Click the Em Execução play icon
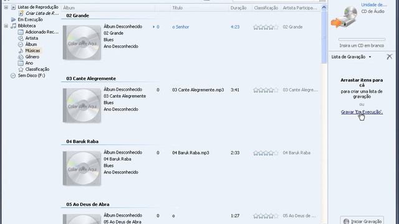 coord(14,19)
